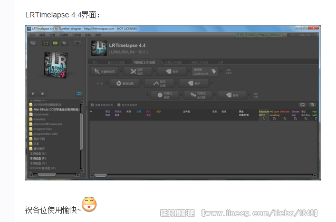Click the blue refresh arrows icon
Viewport: 336px width, 222px height.
(x=79, y=94)
